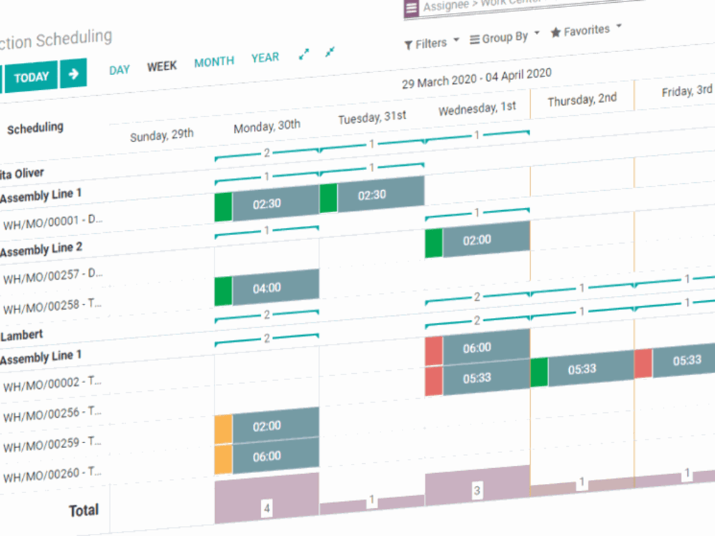
Task: Open Wednesday 05:33 task pill
Action: [x=478, y=378]
